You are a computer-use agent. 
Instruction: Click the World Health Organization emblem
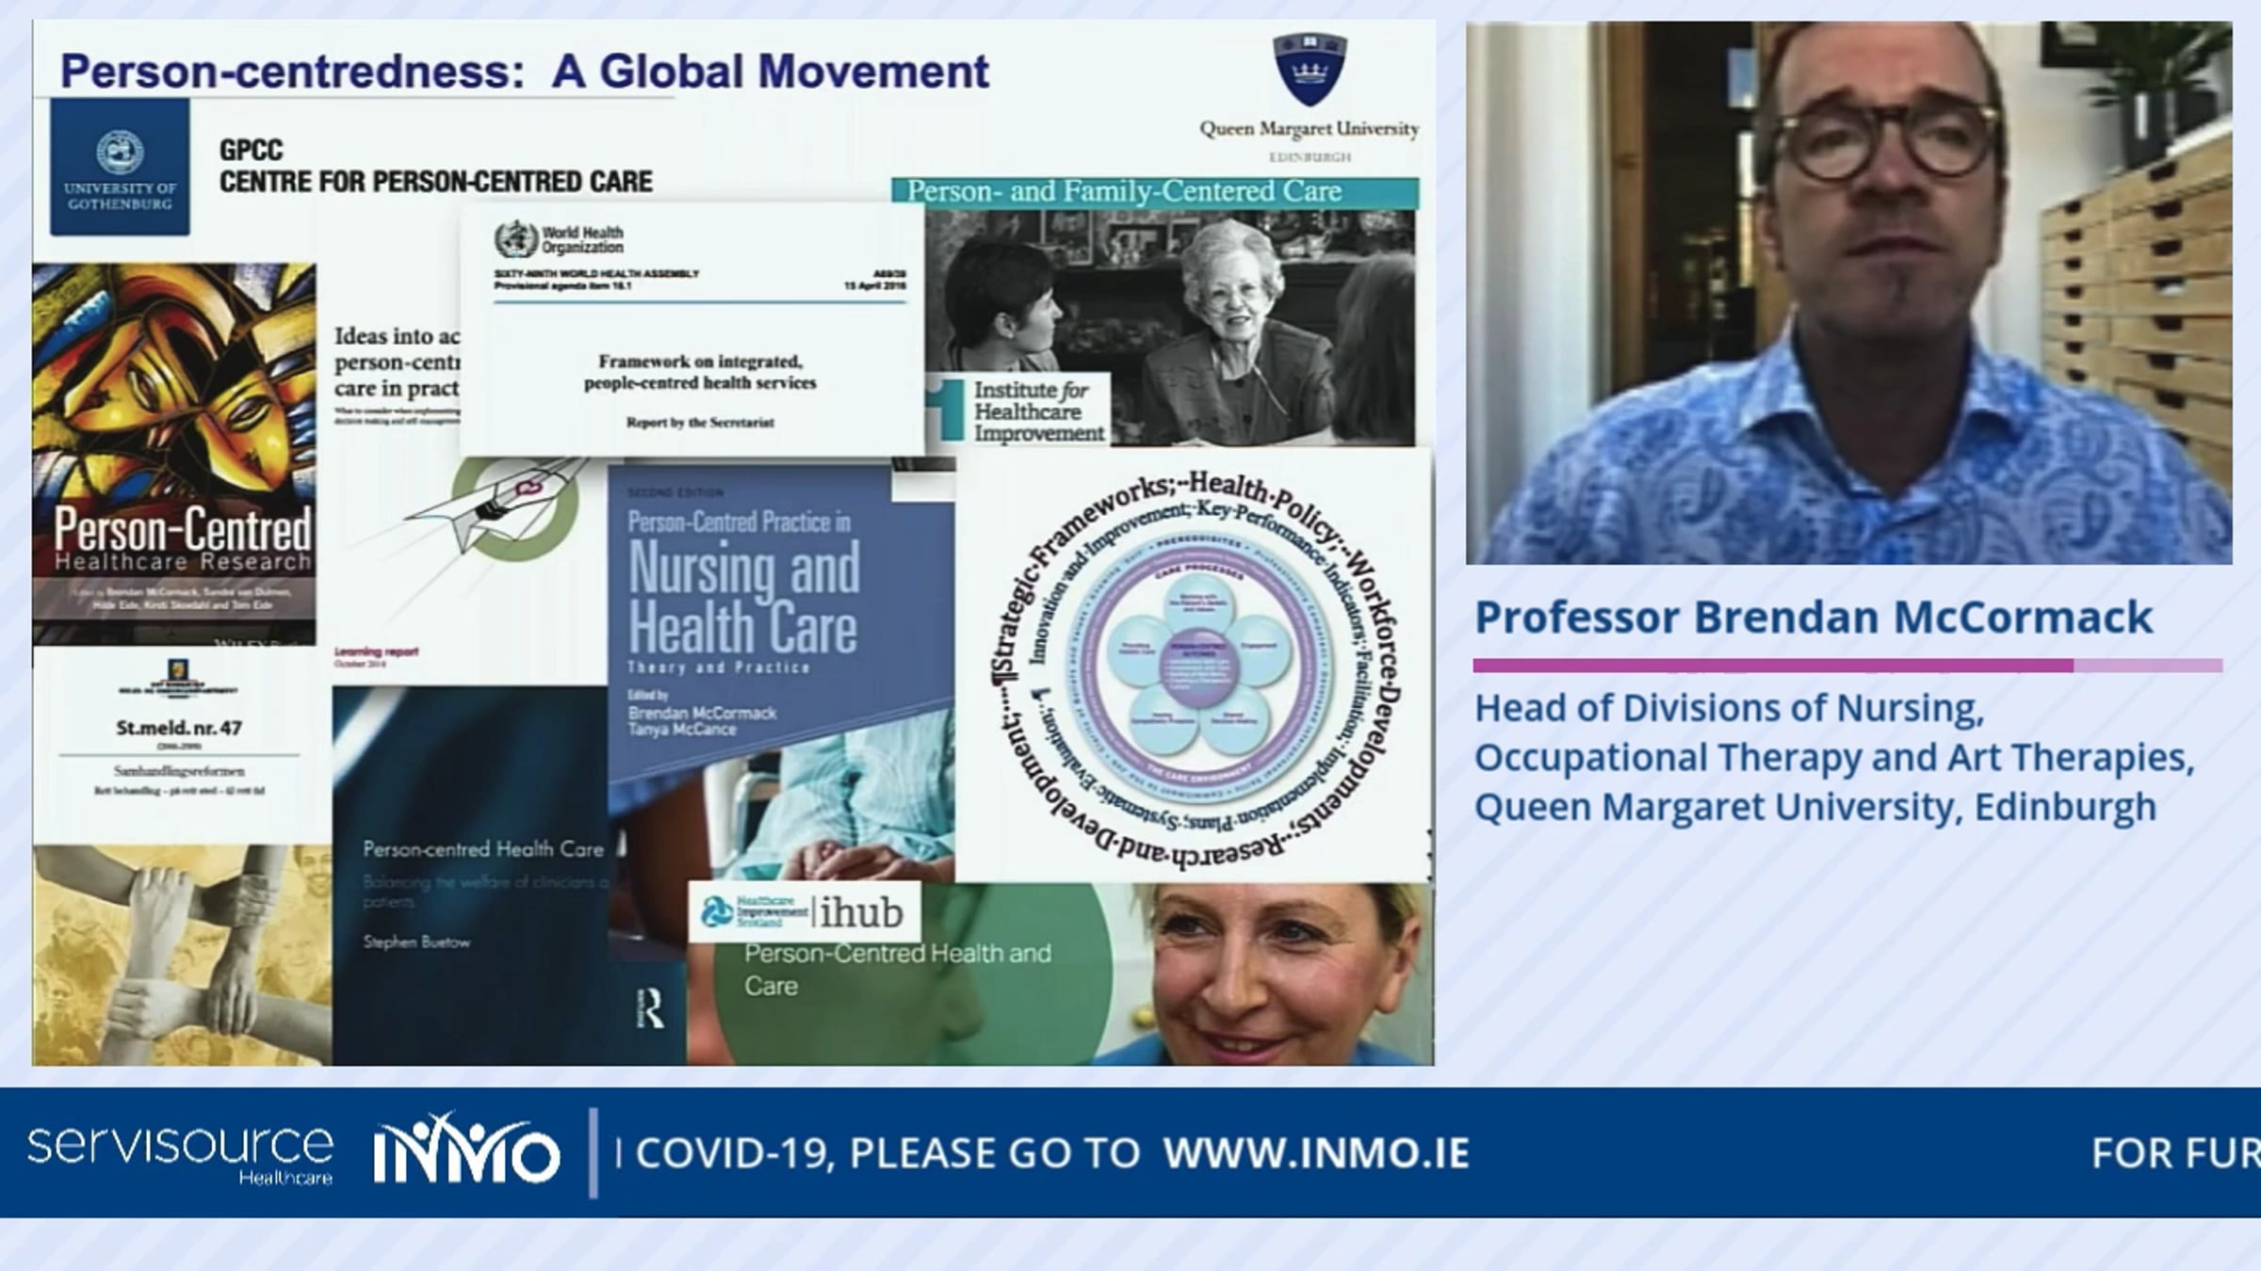pyautogui.click(x=515, y=240)
